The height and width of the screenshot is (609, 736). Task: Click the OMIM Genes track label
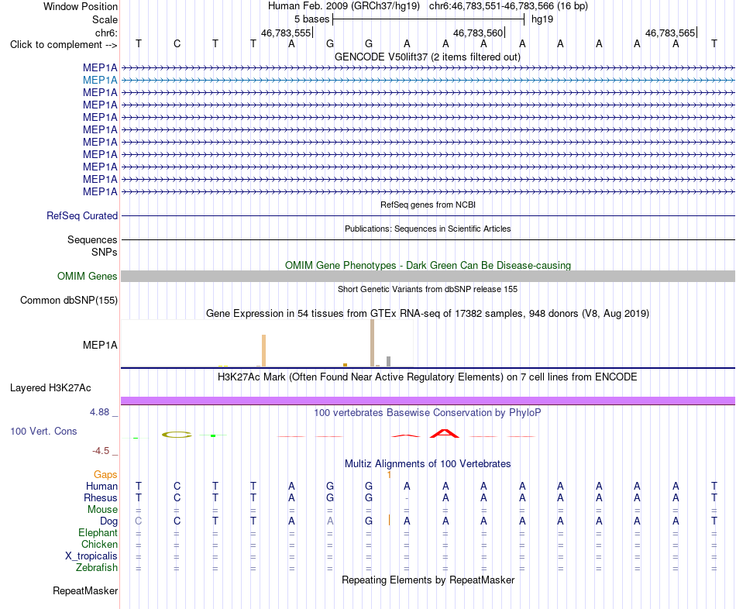click(x=88, y=276)
